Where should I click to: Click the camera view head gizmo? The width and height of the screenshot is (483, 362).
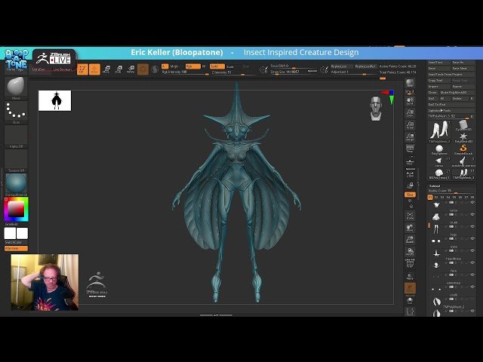[376, 109]
